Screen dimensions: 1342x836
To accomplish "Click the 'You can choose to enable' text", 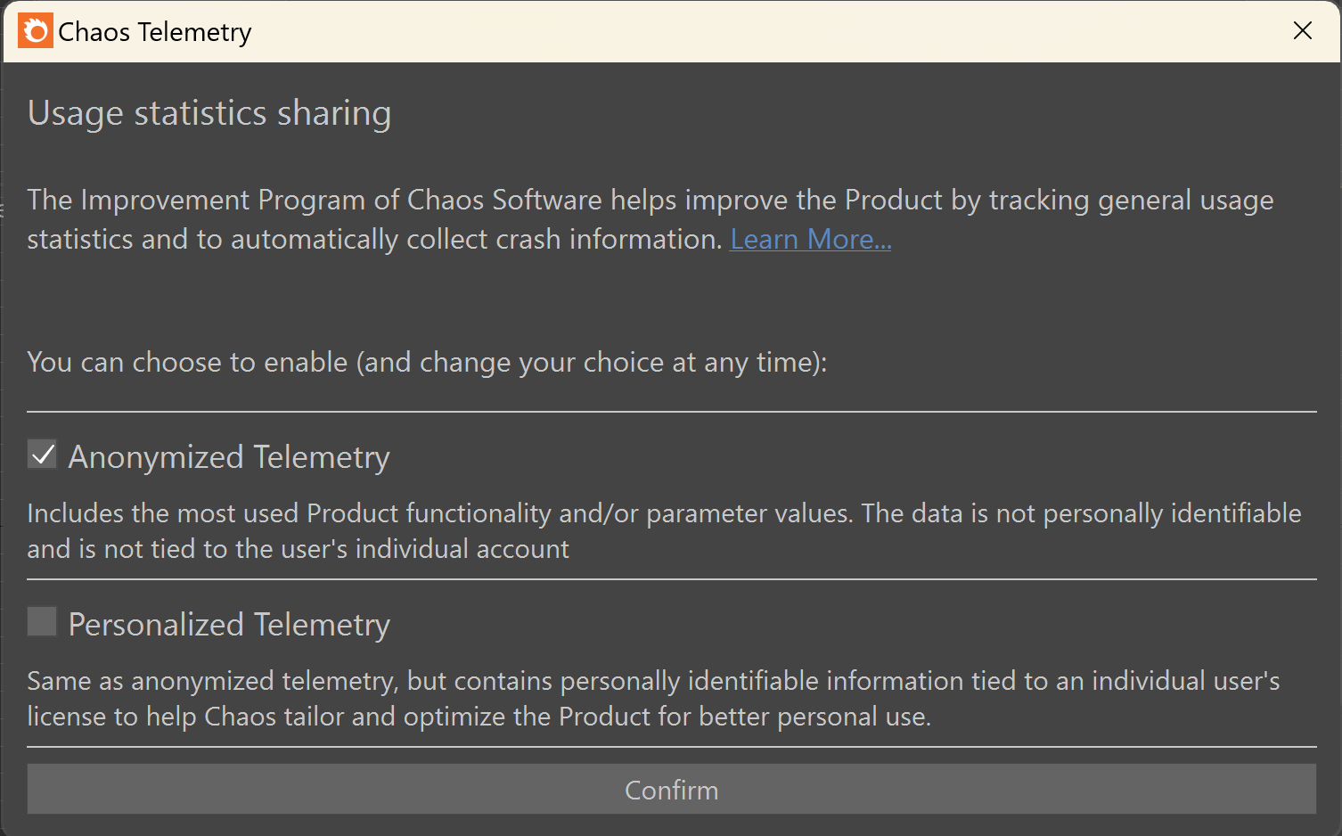I will click(x=428, y=362).
